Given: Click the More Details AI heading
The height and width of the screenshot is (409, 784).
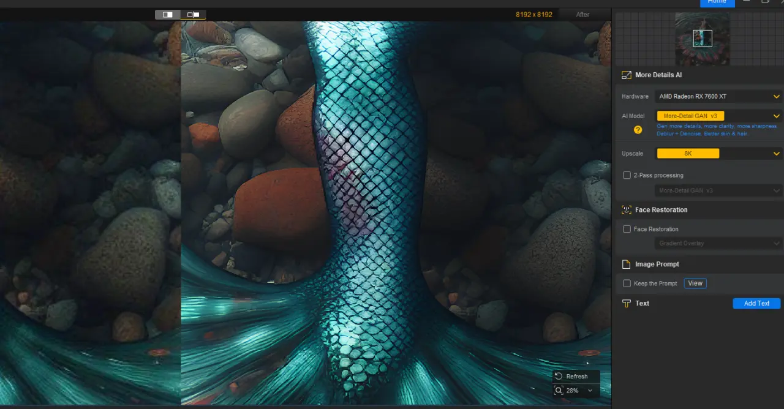Looking at the screenshot, I should [x=658, y=75].
